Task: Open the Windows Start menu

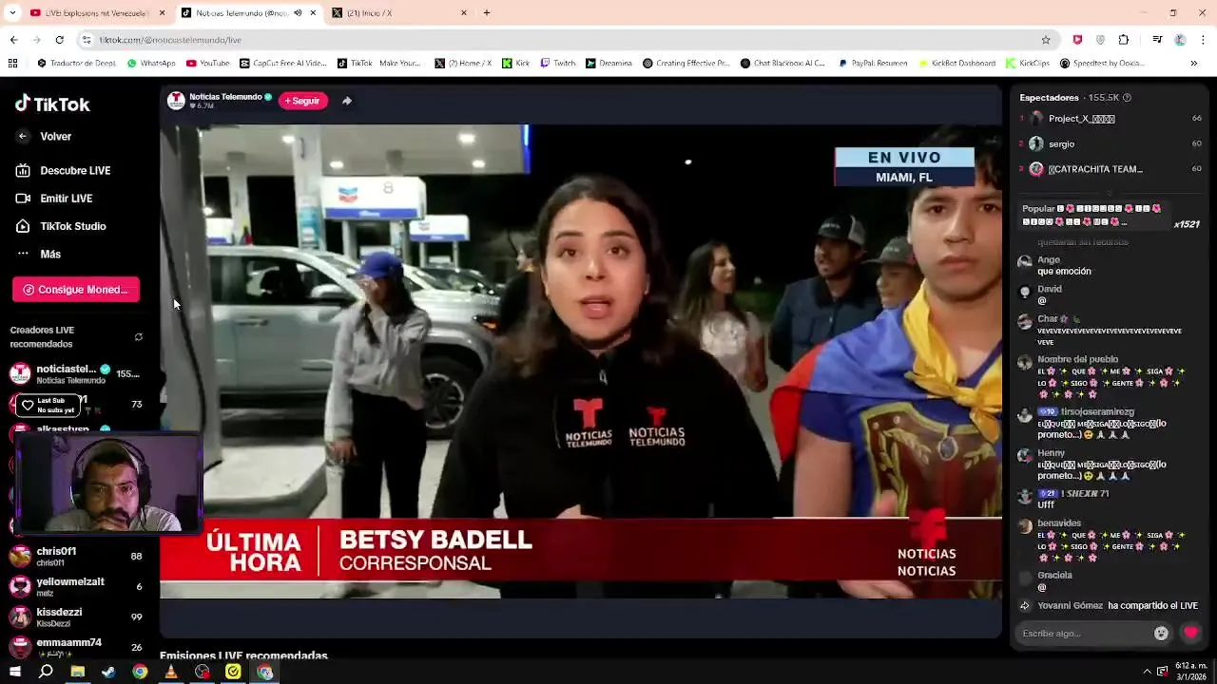Action: click(x=14, y=672)
